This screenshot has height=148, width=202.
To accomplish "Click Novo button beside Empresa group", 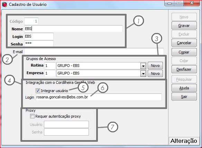I will [155, 73].
